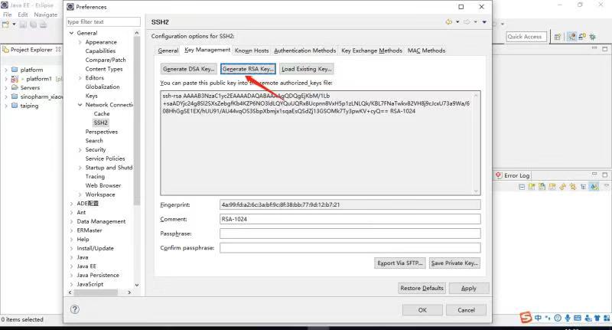Toggle highlighted Activate on new events icon
Screen dimensions: 612x330
[594, 187]
